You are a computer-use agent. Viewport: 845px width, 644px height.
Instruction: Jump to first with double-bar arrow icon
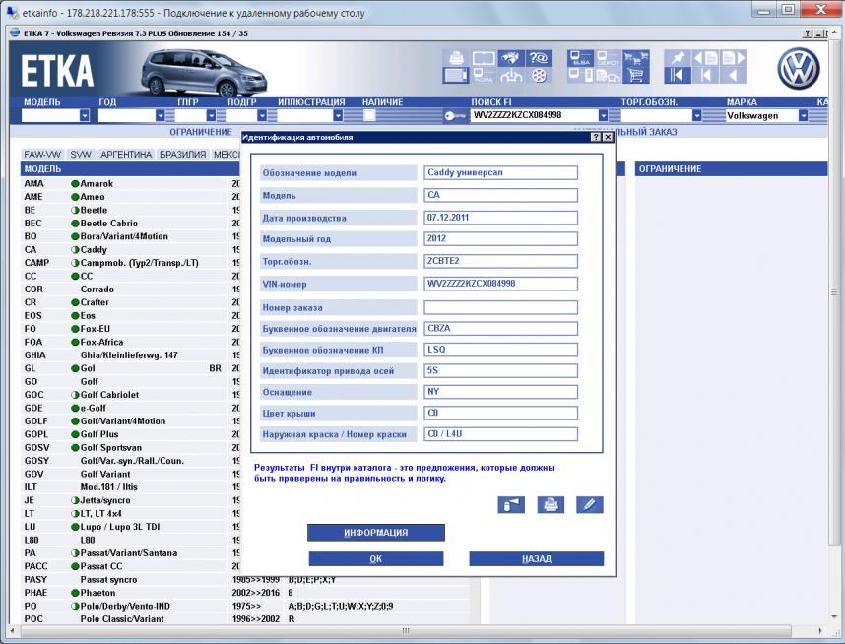(678, 76)
